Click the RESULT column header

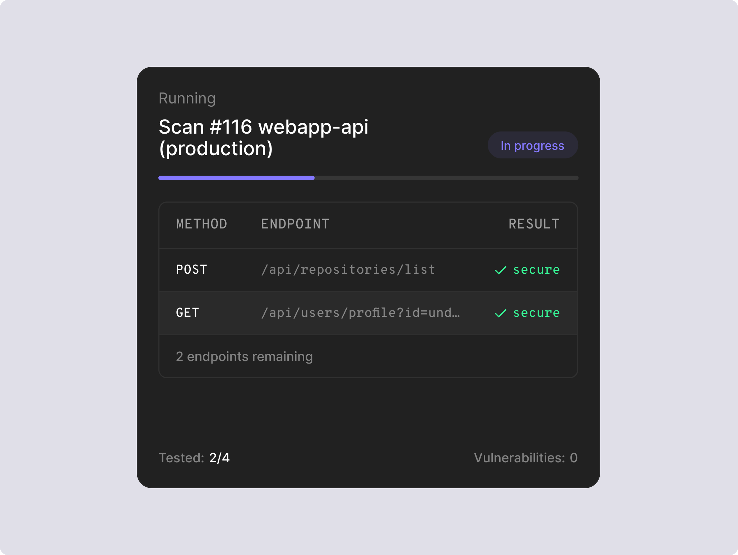(534, 224)
